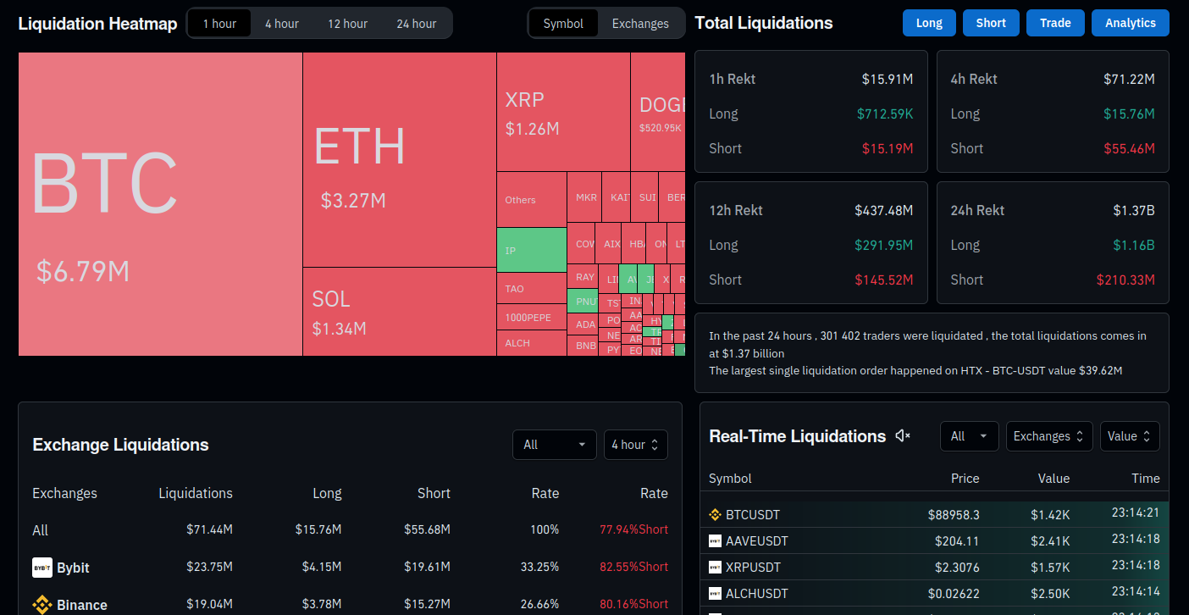
Task: Open the Exchanges filter in Real-Time Liquidations
Action: click(x=1048, y=436)
